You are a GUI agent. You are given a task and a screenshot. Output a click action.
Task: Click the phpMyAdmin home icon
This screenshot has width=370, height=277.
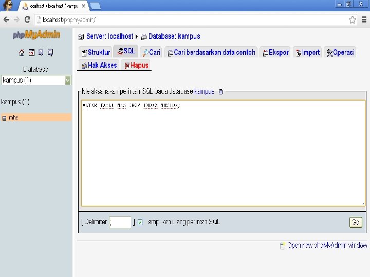point(22,52)
